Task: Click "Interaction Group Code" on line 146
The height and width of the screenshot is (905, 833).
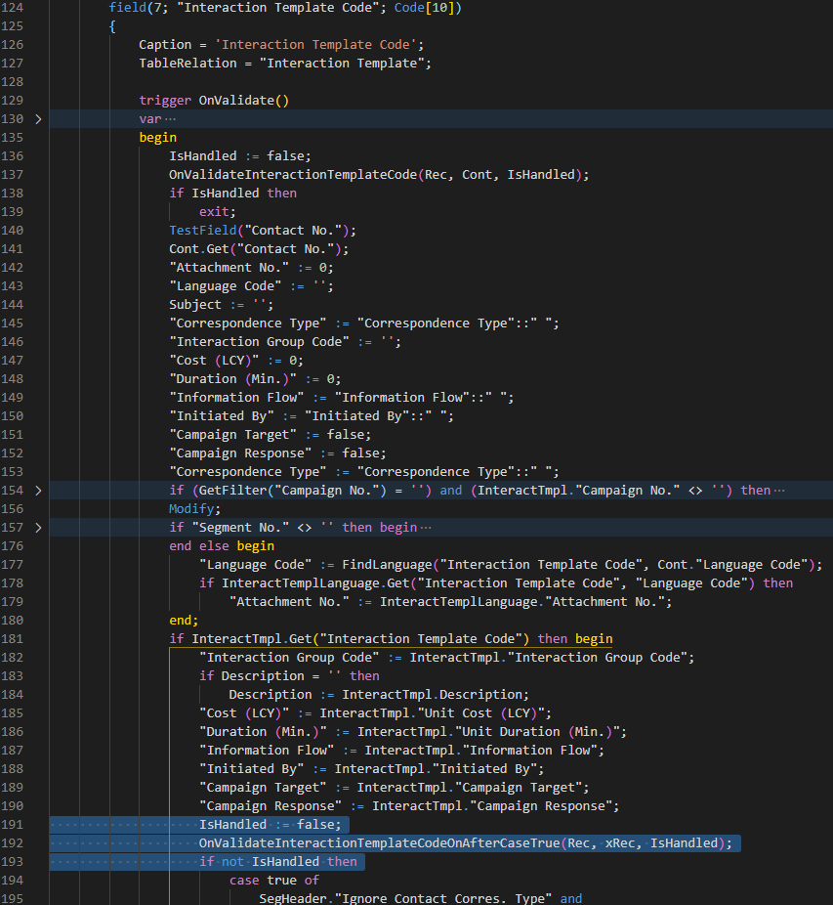Action: click(x=259, y=342)
